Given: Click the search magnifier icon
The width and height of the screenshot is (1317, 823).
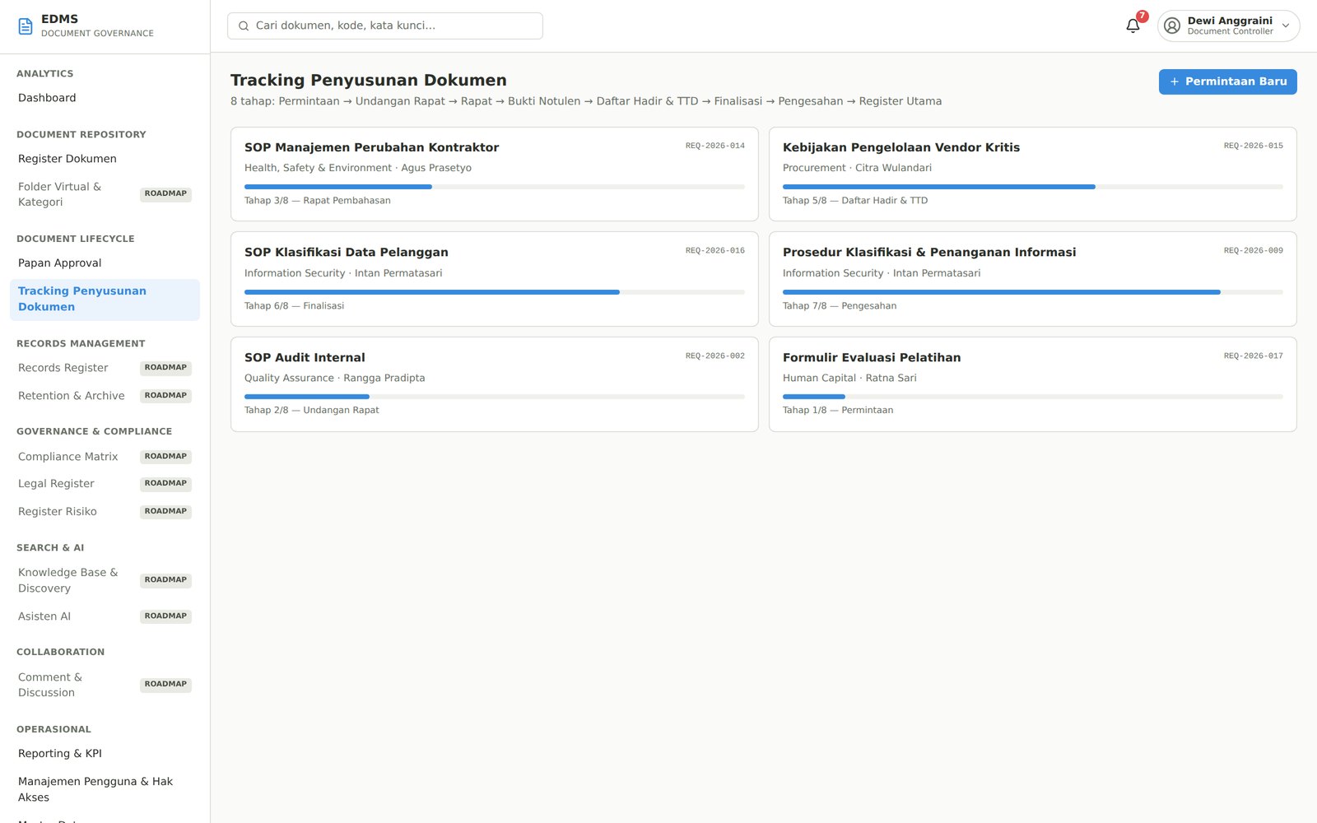Looking at the screenshot, I should point(244,26).
